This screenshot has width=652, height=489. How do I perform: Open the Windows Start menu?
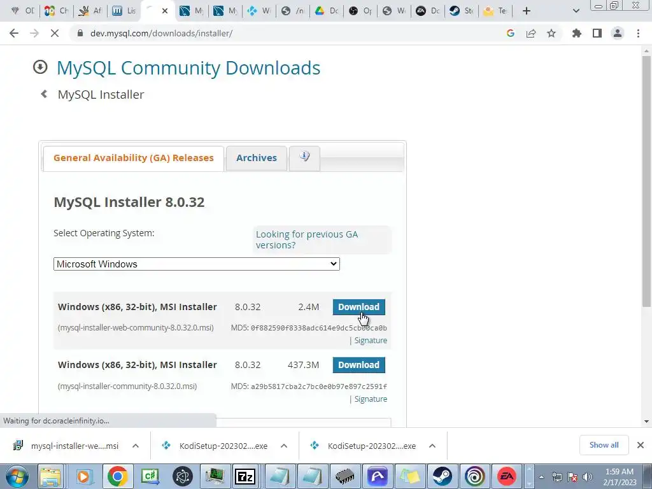(x=17, y=476)
